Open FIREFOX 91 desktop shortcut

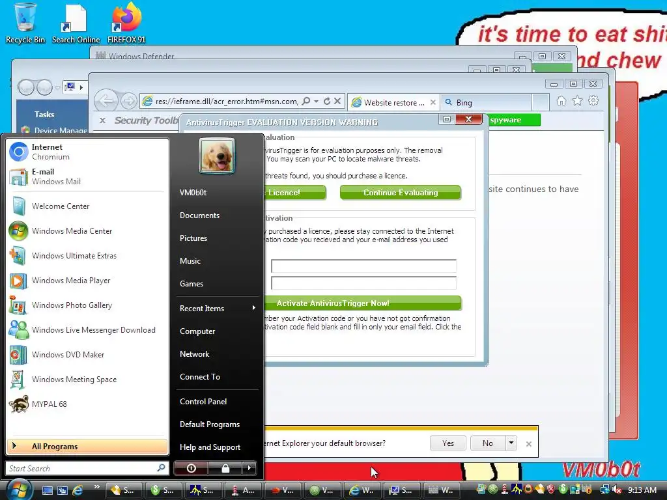click(x=126, y=23)
